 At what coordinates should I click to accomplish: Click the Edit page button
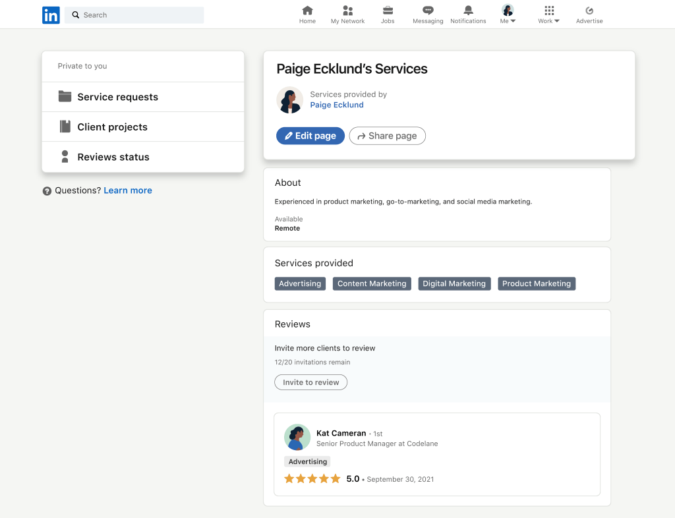(x=310, y=136)
